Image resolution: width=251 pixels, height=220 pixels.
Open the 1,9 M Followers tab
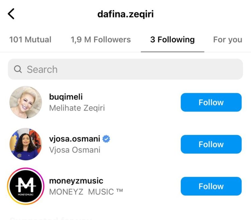pos(100,39)
